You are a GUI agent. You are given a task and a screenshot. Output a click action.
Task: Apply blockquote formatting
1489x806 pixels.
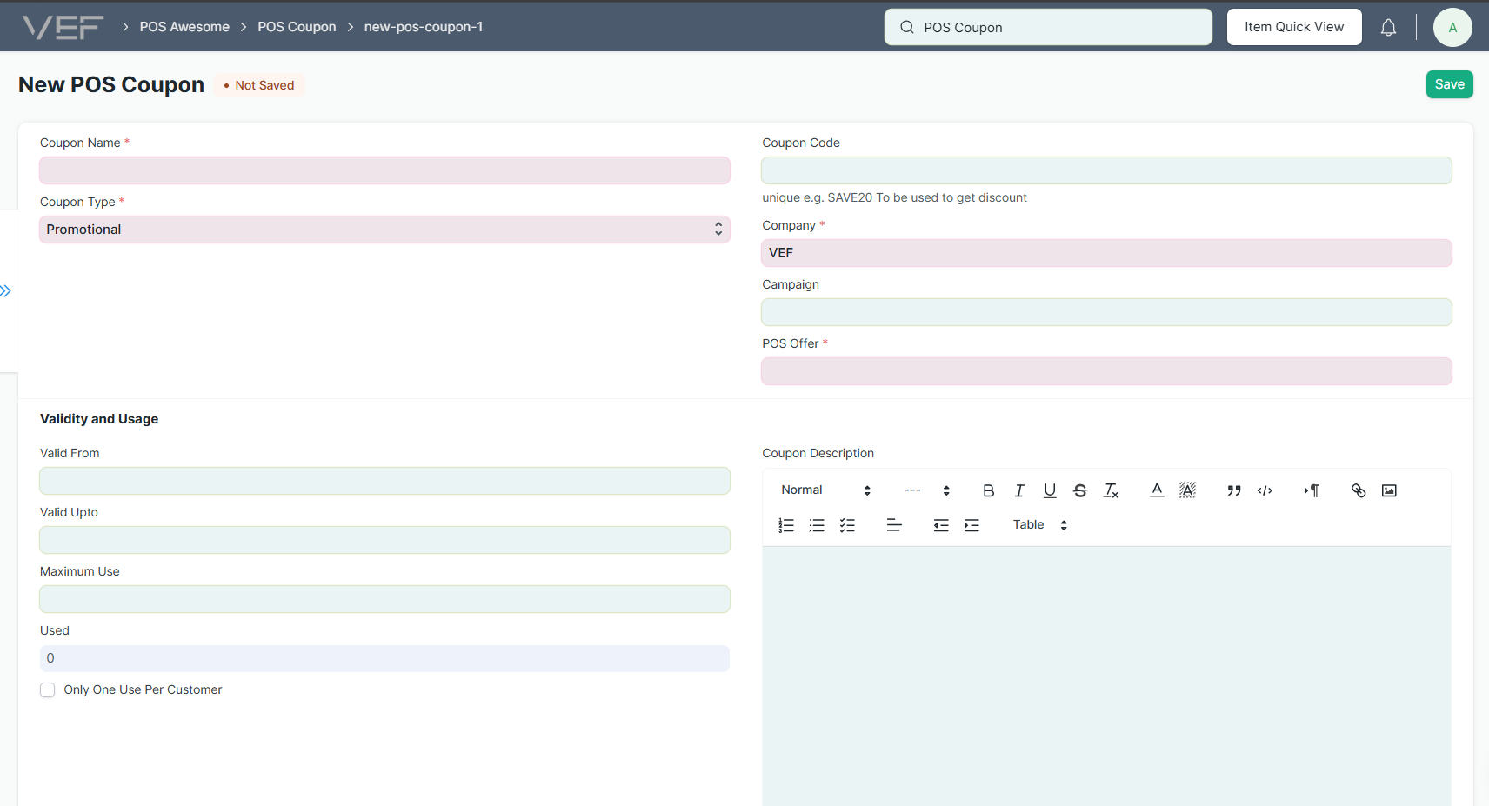[x=1233, y=490]
